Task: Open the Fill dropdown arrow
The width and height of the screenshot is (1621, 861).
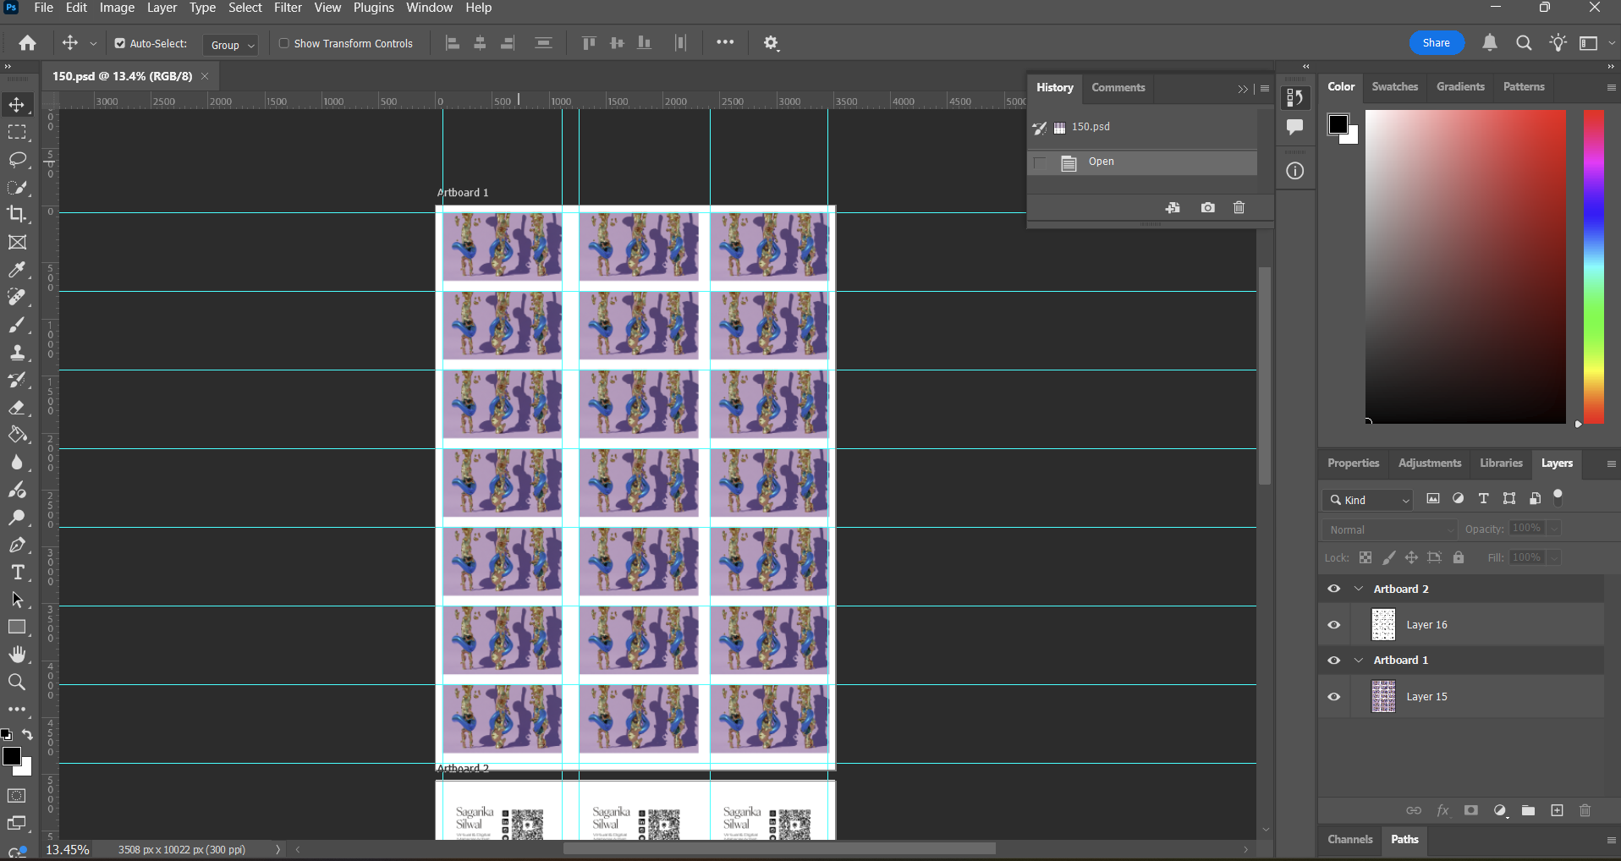Action: point(1554,557)
